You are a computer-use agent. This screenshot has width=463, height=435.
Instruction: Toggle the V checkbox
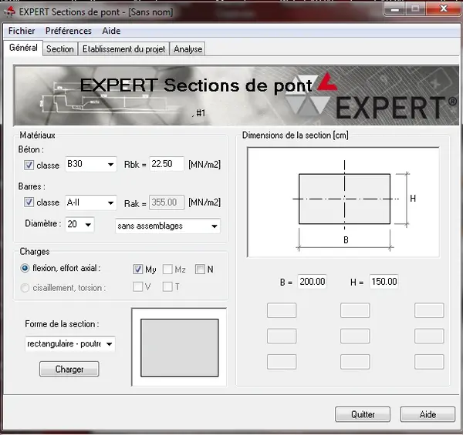[x=138, y=286]
